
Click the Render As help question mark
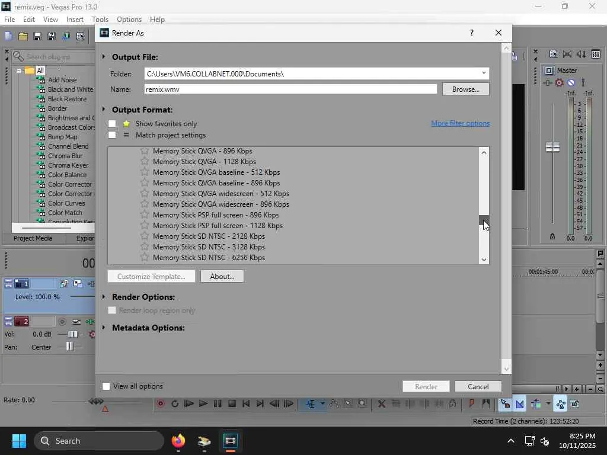471,33
